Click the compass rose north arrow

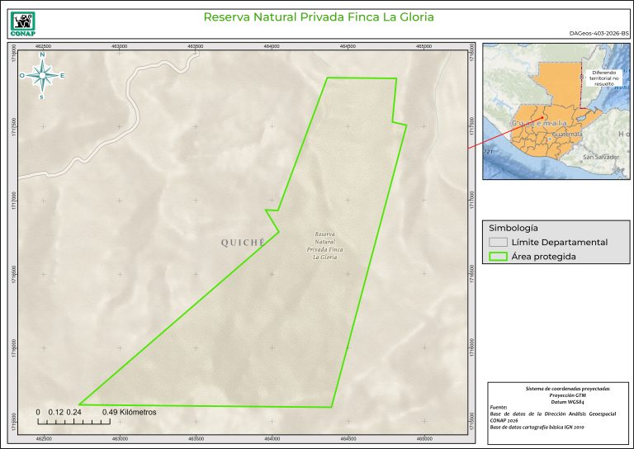click(x=42, y=75)
